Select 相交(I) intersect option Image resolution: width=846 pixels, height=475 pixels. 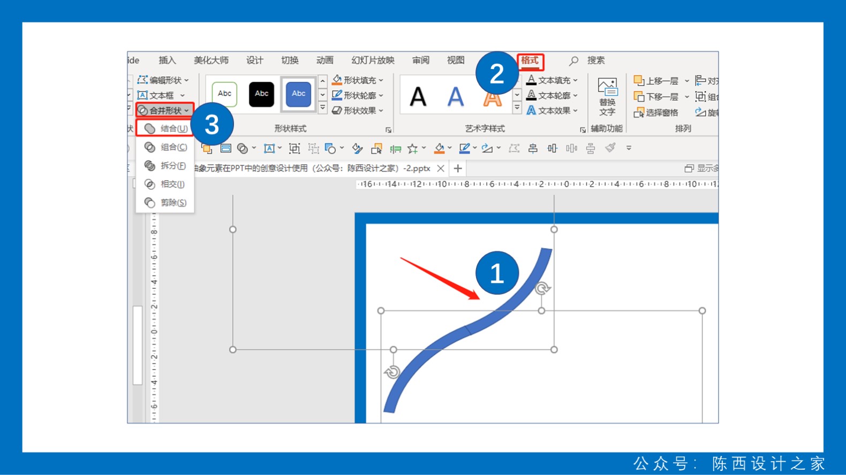(166, 184)
